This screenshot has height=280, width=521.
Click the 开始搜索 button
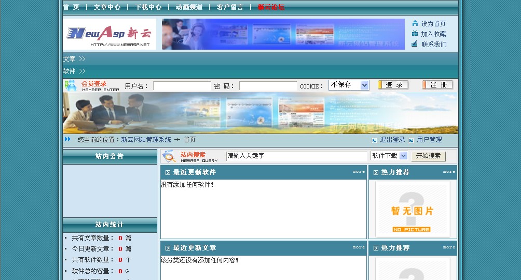coord(428,156)
